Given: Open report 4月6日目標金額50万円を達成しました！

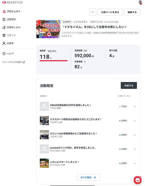Looking at the screenshot, I should point(71,105).
